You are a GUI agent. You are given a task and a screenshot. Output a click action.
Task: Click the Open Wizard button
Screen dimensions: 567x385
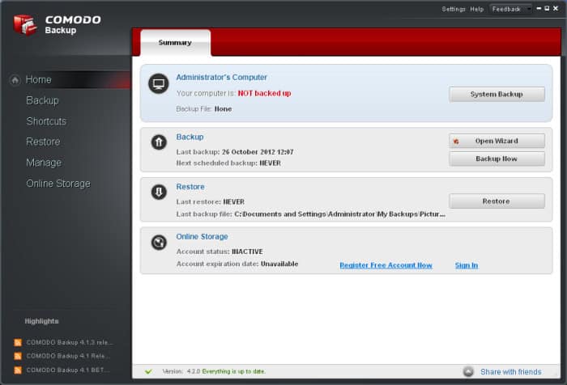click(x=497, y=141)
